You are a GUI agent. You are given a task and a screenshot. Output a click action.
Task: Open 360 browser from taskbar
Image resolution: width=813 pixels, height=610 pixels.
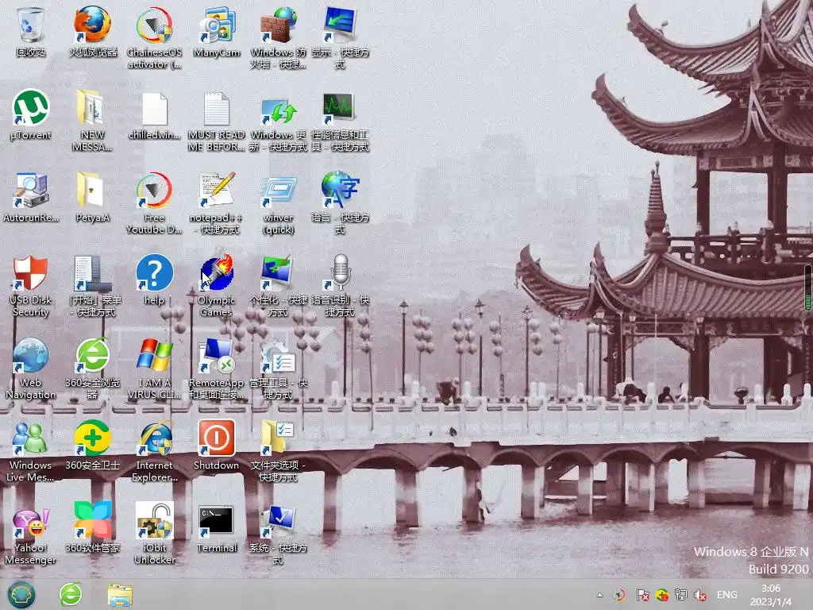pos(71,594)
